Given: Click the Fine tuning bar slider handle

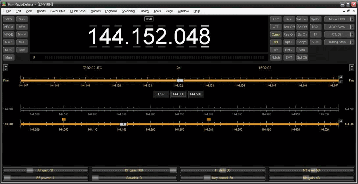Looking at the screenshot, I should [180, 80].
